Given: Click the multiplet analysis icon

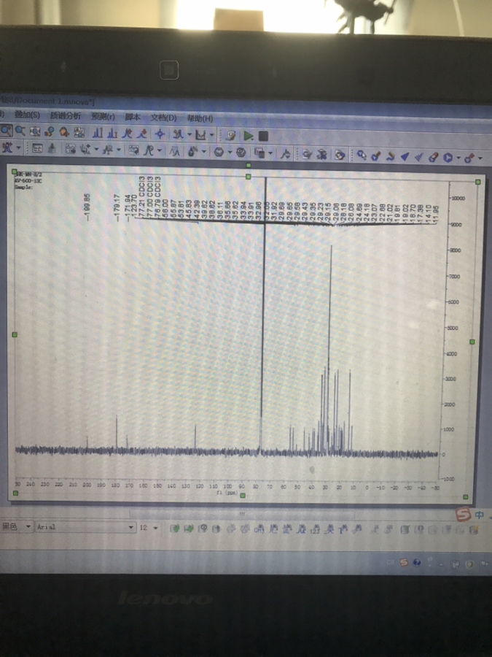Looking at the screenshot, I should coord(175,151).
